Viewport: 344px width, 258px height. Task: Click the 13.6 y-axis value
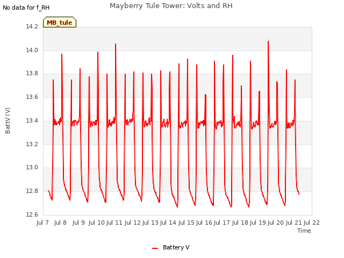32,97
